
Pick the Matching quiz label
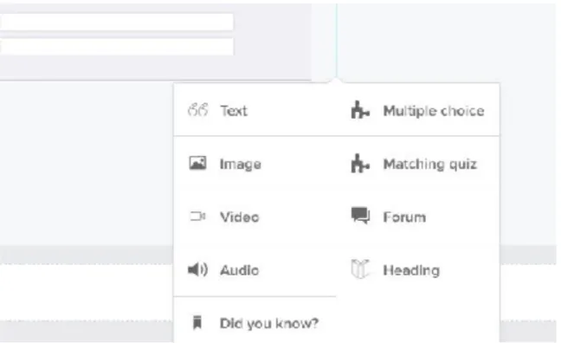coord(430,164)
